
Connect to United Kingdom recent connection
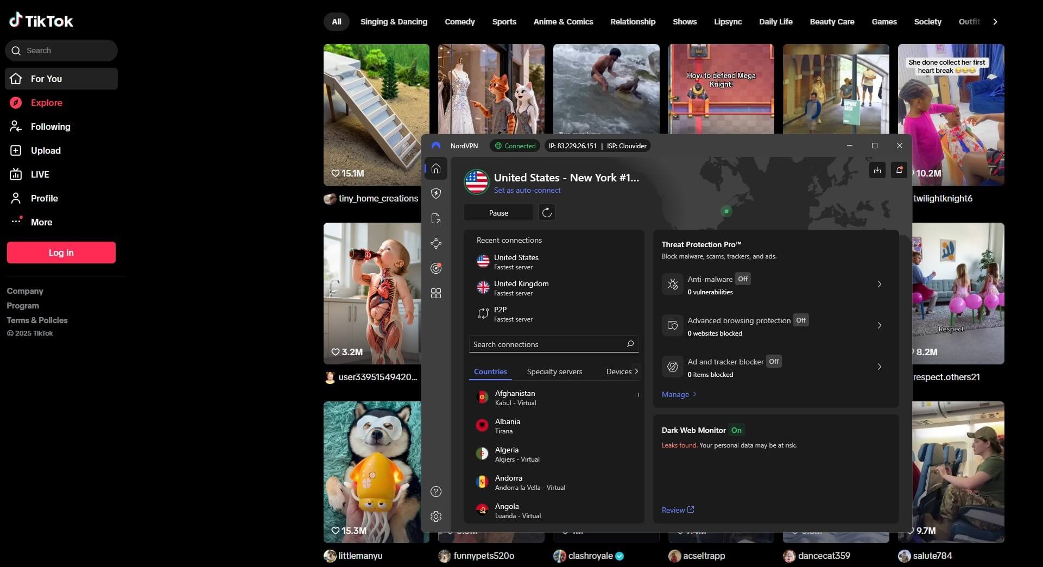click(554, 287)
